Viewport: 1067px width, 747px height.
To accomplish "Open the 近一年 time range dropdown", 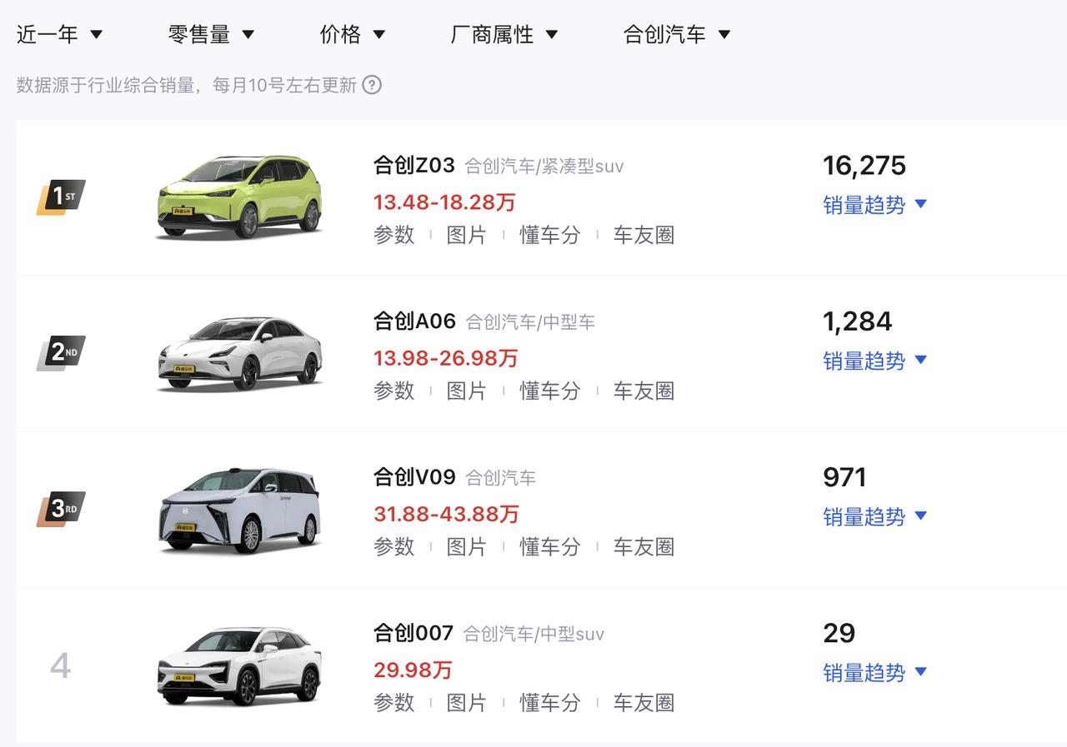I will click(x=59, y=34).
